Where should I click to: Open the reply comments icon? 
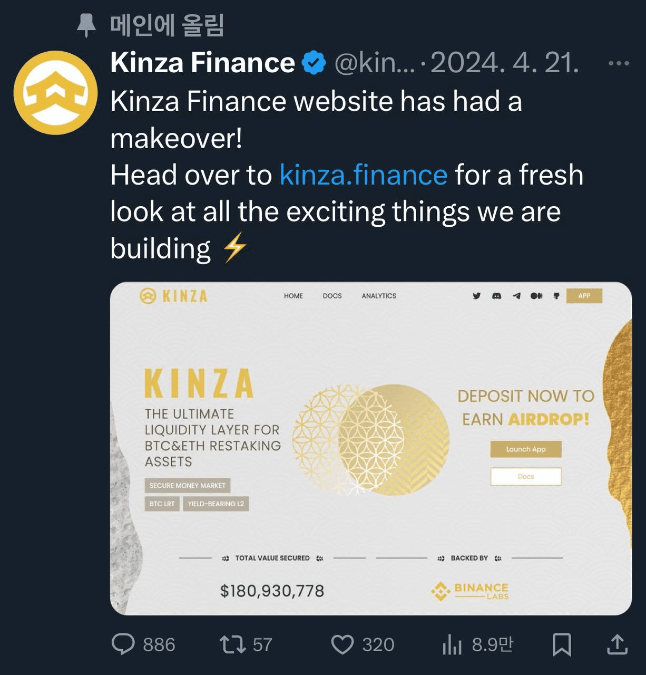click(x=123, y=644)
